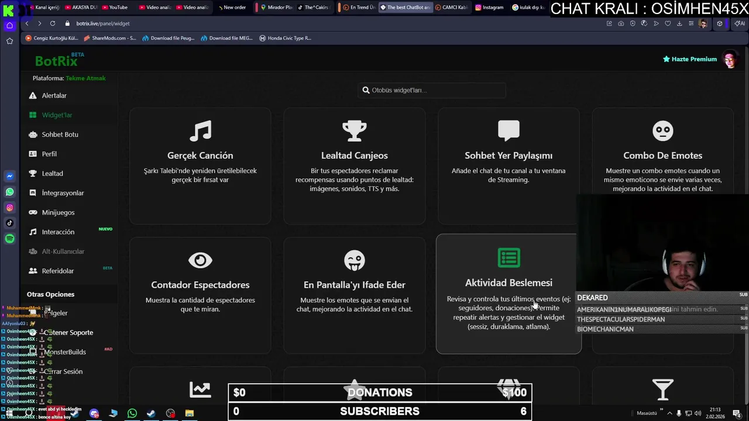Open the Cengiz Kurtoğlu bookmark
This screenshot has width=749, height=421.
[52, 38]
